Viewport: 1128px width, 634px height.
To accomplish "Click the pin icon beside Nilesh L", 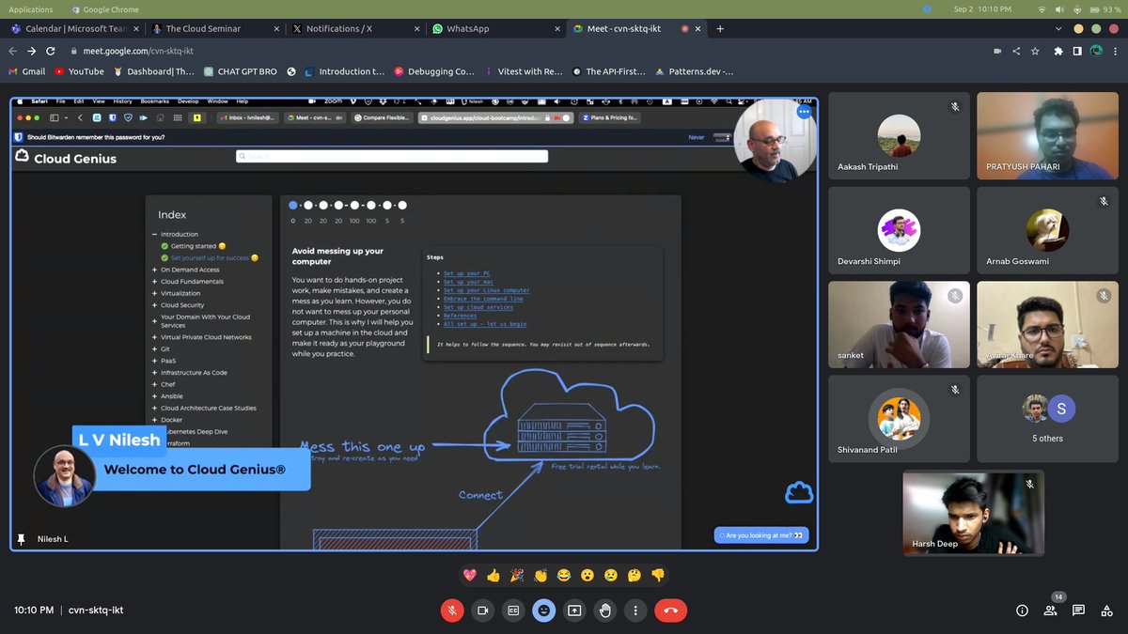I will pyautogui.click(x=22, y=539).
